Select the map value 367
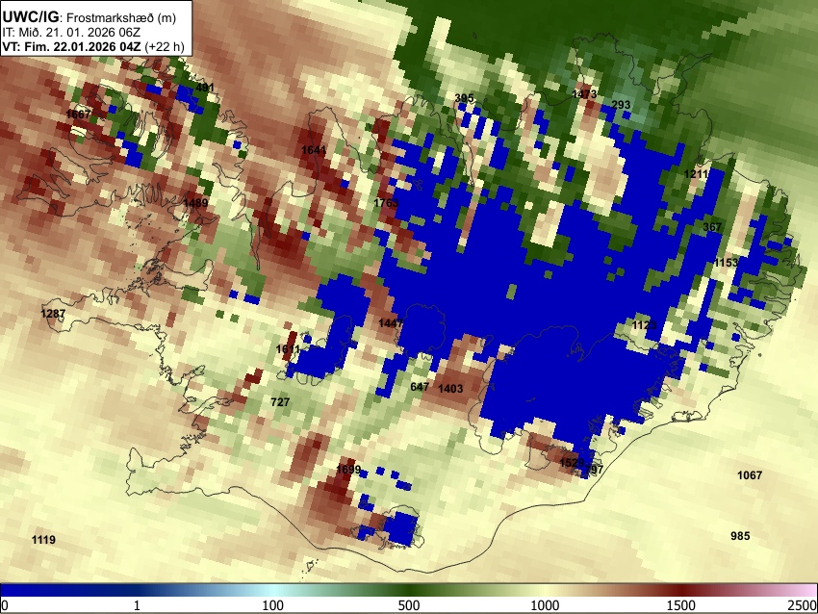 click(712, 227)
